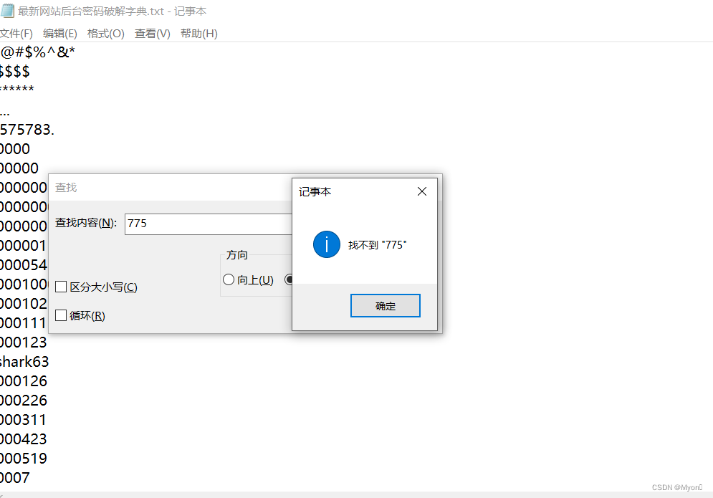Open the 格式(O) menu
Image resolution: width=713 pixels, height=498 pixels.
point(105,33)
